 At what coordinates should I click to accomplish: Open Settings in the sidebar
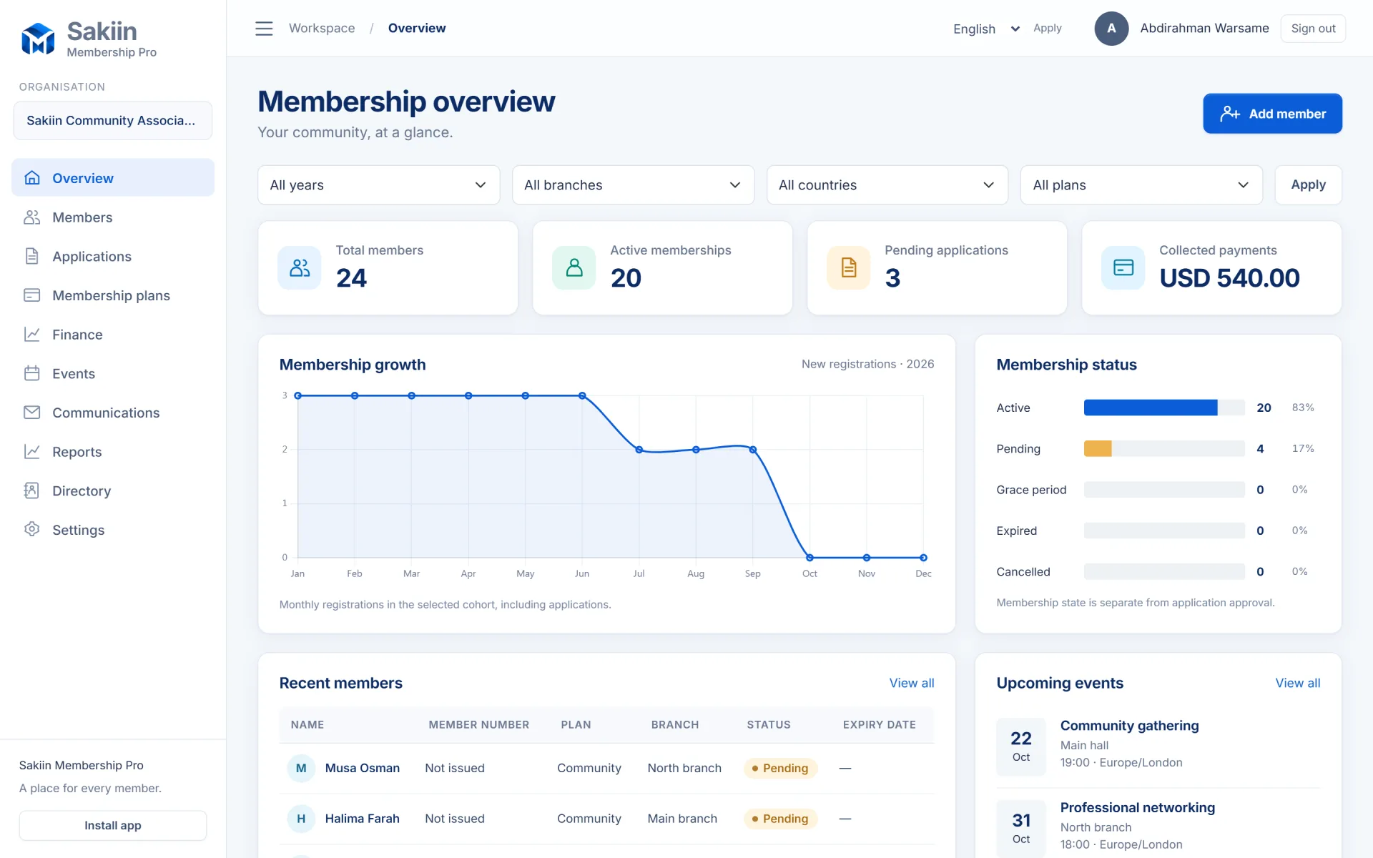coord(113,529)
